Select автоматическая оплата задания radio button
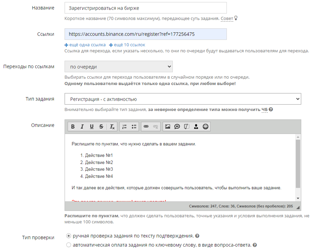311x250 pixels. pyautogui.click(x=68, y=245)
